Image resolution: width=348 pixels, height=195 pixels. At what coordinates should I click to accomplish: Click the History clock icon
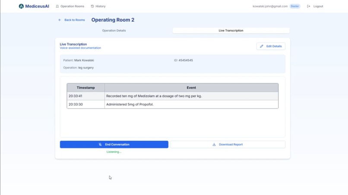[x=92, y=6]
